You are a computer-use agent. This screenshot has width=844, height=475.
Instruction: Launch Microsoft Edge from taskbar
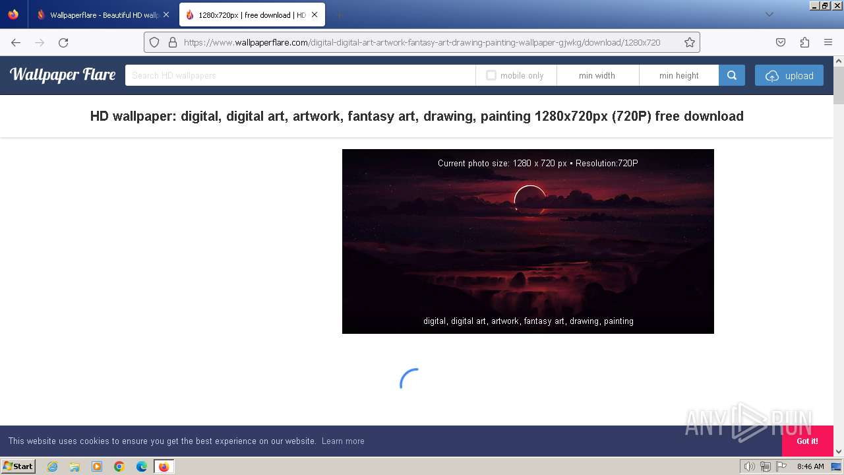[142, 466]
